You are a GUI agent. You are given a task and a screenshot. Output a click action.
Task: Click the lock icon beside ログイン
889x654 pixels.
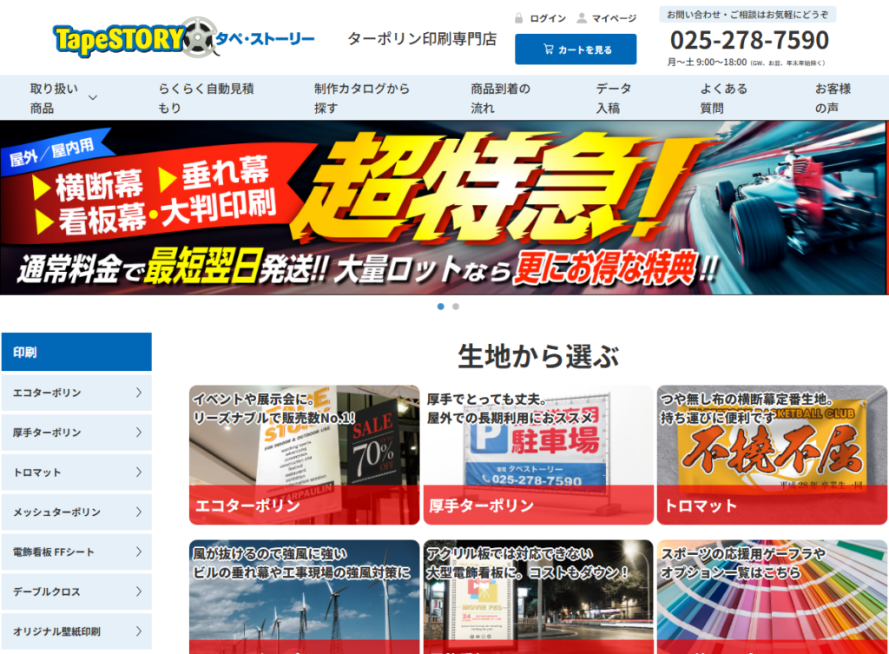click(518, 18)
